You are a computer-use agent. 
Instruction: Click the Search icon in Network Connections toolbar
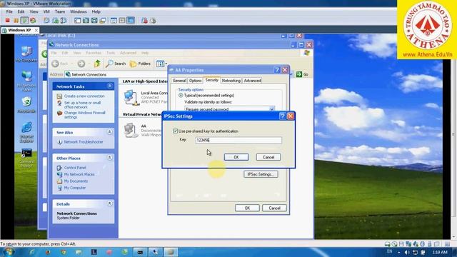click(x=116, y=64)
